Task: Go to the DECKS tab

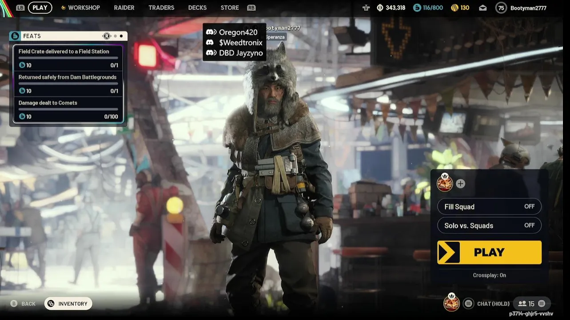Action: click(197, 8)
